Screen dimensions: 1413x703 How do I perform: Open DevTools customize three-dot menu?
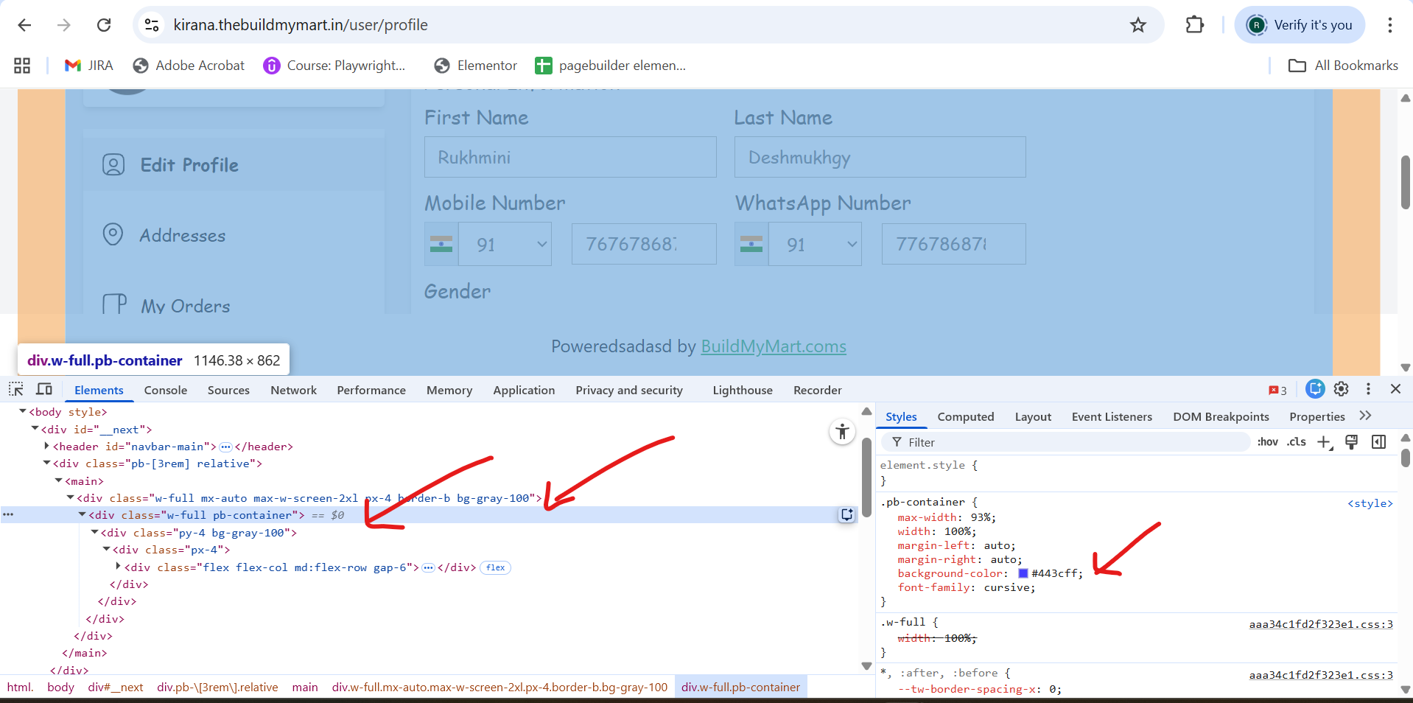pyautogui.click(x=1368, y=388)
